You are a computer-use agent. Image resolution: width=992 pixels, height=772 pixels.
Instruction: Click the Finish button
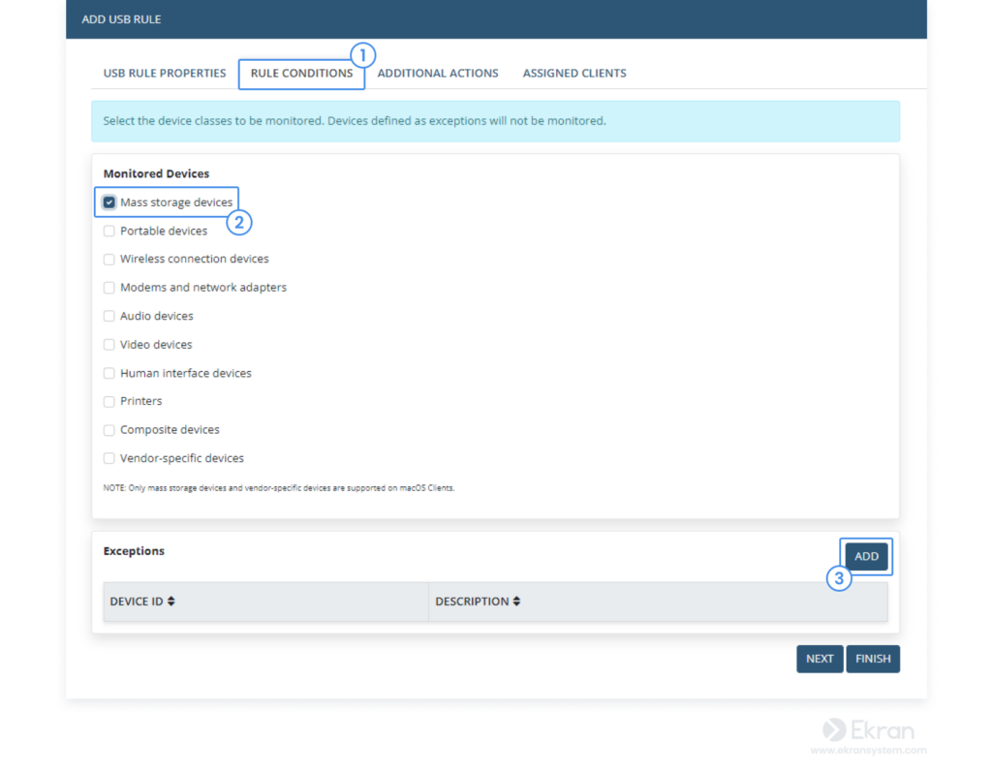pos(873,659)
